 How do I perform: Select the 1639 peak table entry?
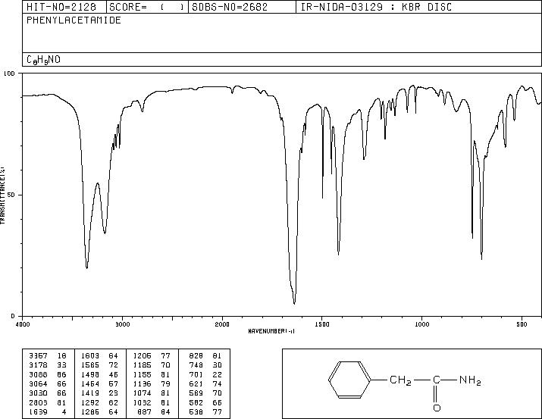(47, 412)
